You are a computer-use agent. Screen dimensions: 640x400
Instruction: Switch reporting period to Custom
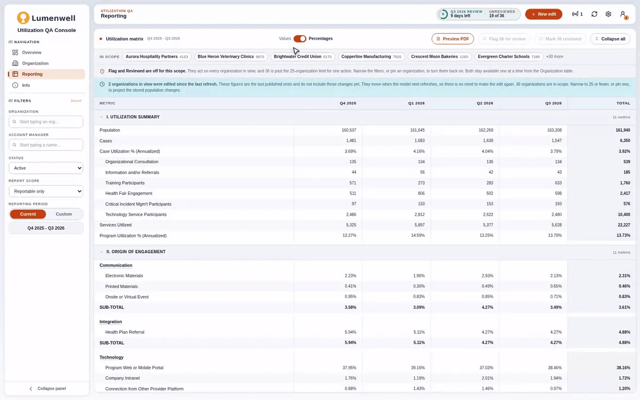point(64,214)
